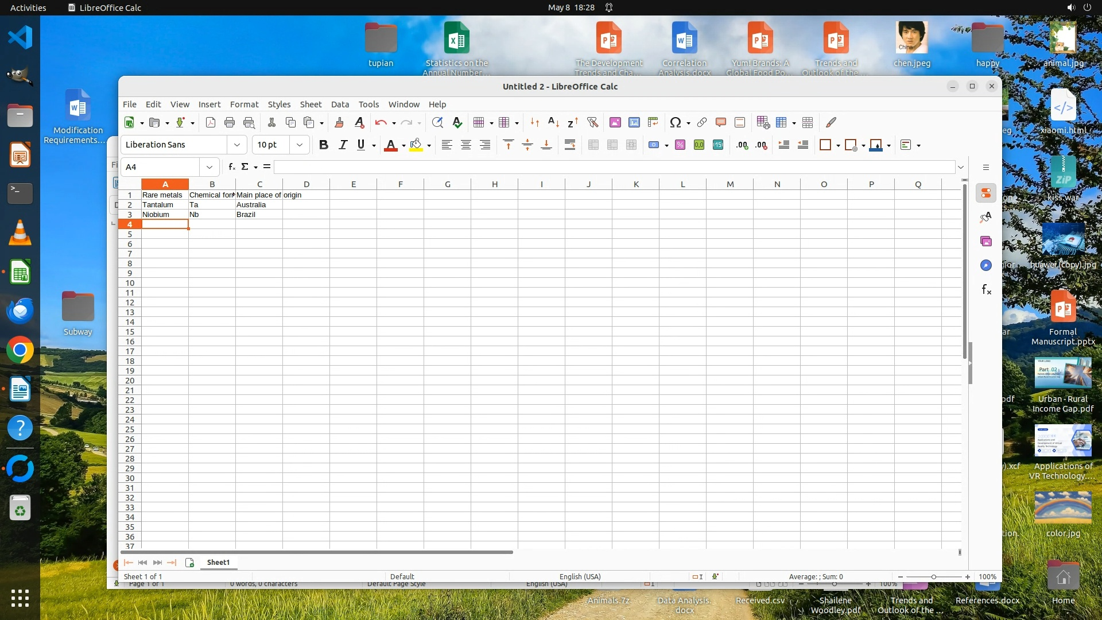Screen dimensions: 1102x620
Task: Open the Name Box A4 dropdown arrow
Action: click(x=209, y=167)
